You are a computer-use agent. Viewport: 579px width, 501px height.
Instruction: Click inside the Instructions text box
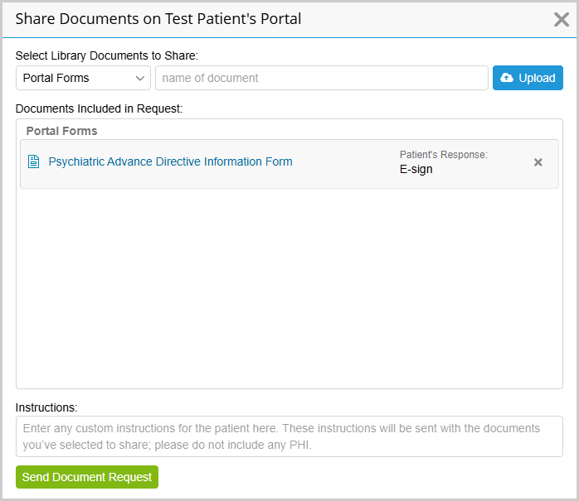[x=289, y=436]
